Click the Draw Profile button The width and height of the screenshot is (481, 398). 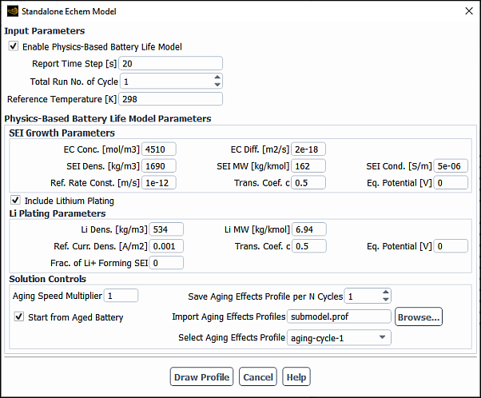[201, 377]
